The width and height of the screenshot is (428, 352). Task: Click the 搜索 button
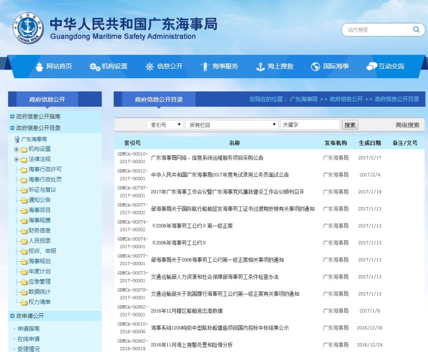click(350, 125)
